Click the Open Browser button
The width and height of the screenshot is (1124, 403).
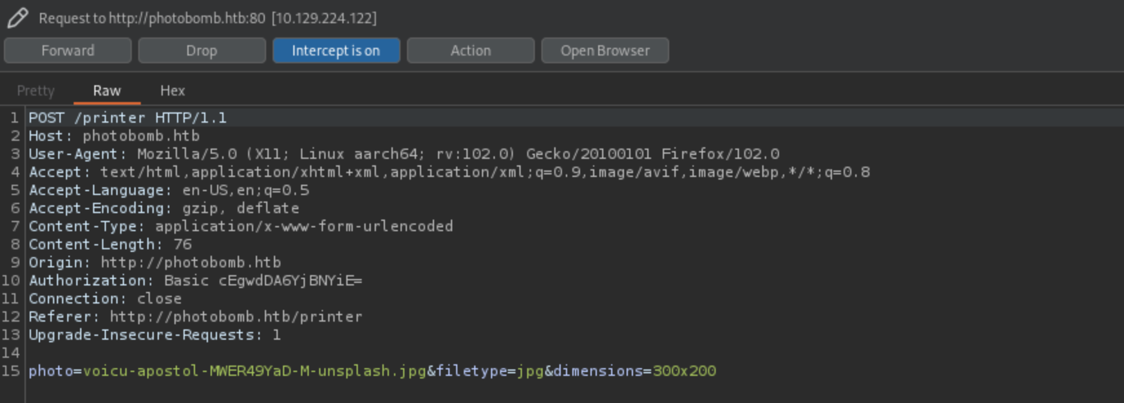(x=605, y=50)
